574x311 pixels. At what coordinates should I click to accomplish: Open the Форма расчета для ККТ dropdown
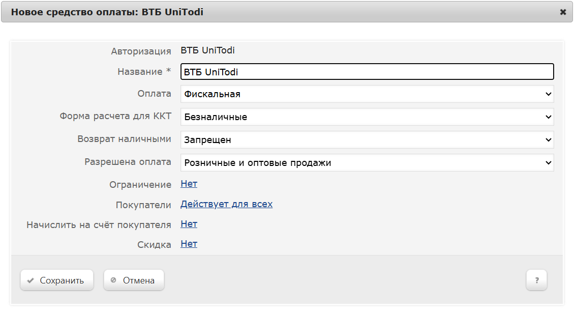pyautogui.click(x=367, y=117)
